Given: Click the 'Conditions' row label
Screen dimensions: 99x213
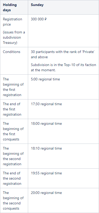Looking at the screenshot, I should pyautogui.click(x=11, y=52).
